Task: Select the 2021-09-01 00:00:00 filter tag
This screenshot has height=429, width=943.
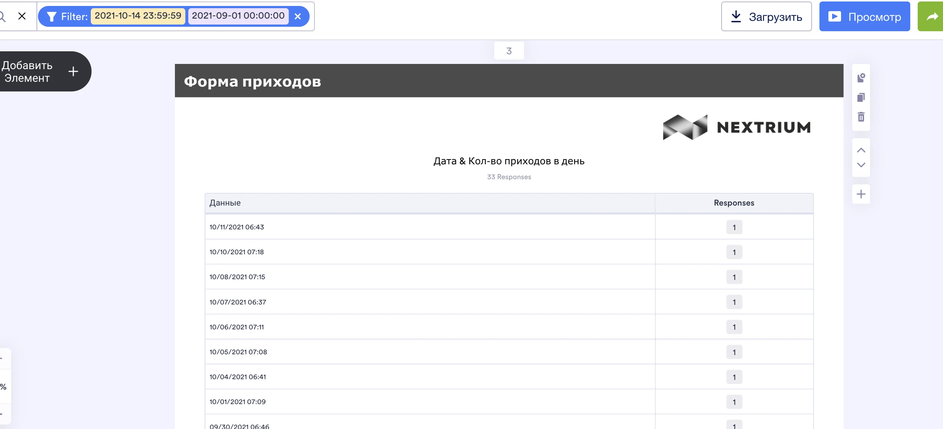Action: click(x=238, y=16)
